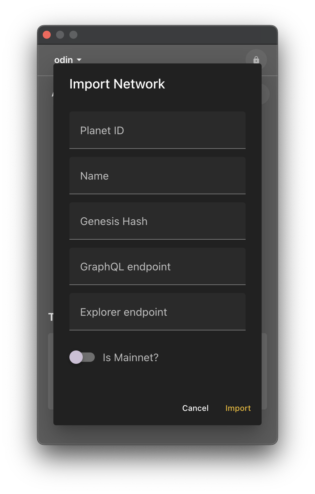Click the GraphQL endpoint field
The height and width of the screenshot is (494, 315).
click(157, 266)
